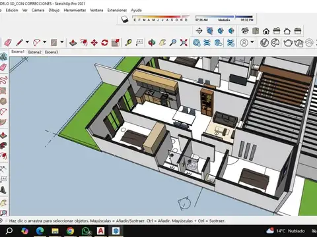The height and width of the screenshot is (237, 317).
Task: Select Pie tool in left toolbar
Action: pos(4,122)
